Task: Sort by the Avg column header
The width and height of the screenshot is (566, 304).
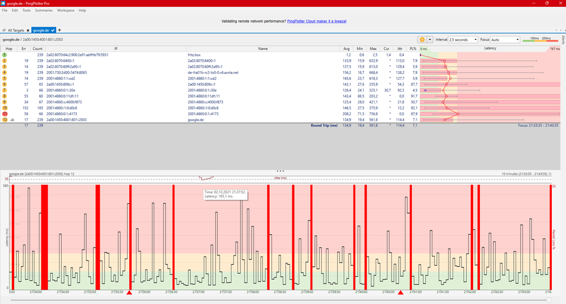Action: [347, 49]
